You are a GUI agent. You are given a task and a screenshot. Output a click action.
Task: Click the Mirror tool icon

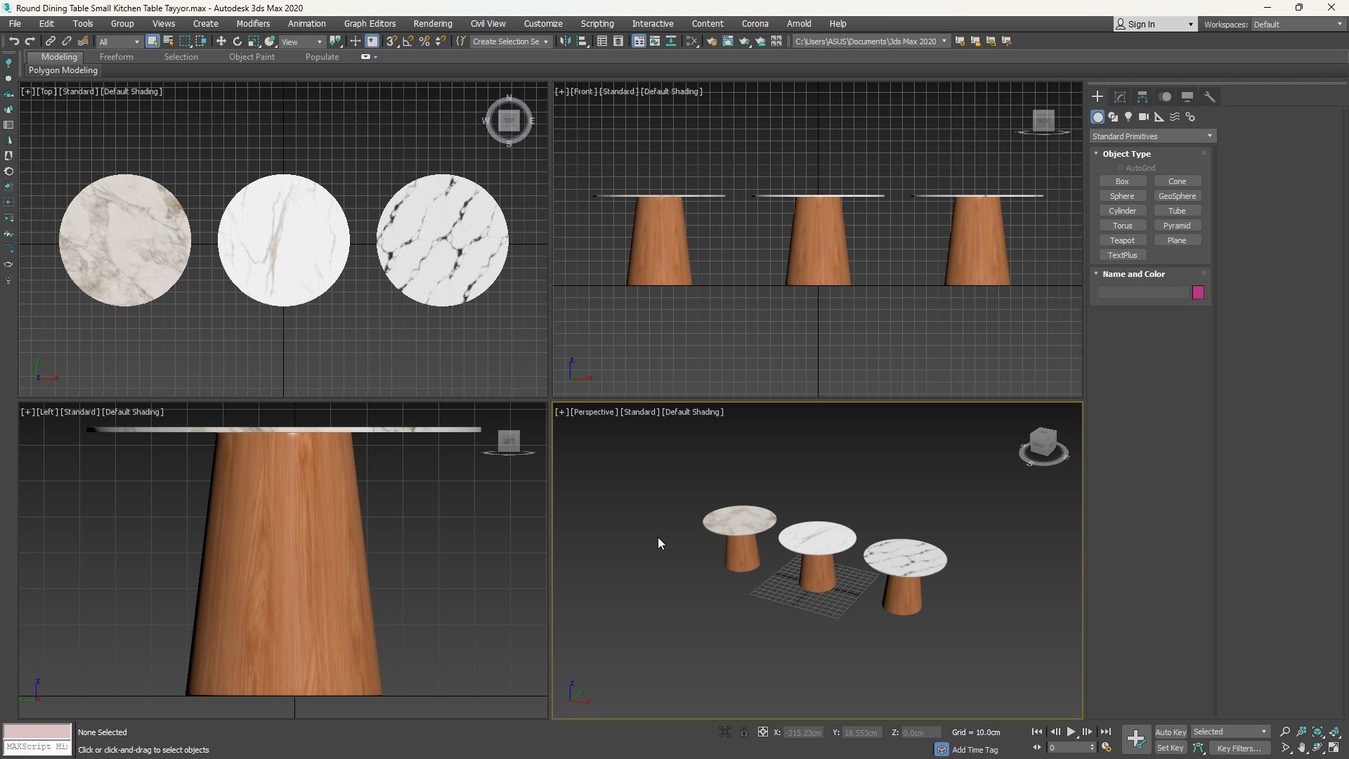pyautogui.click(x=566, y=41)
